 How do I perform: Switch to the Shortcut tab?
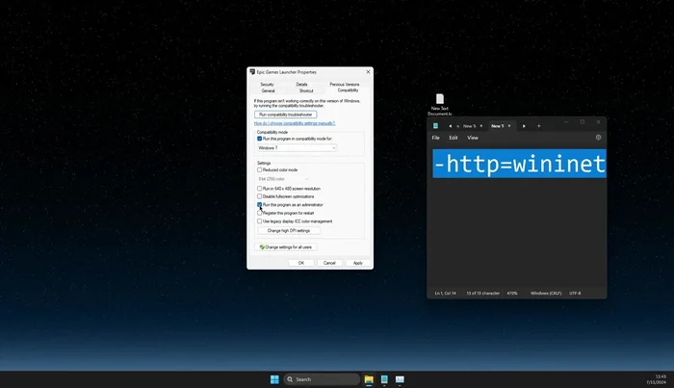coord(305,91)
